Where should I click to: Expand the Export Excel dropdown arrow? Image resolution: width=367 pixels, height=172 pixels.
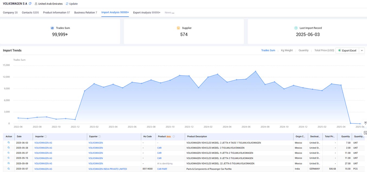pyautogui.click(x=362, y=50)
